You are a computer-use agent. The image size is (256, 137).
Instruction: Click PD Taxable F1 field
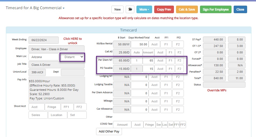click(170, 69)
